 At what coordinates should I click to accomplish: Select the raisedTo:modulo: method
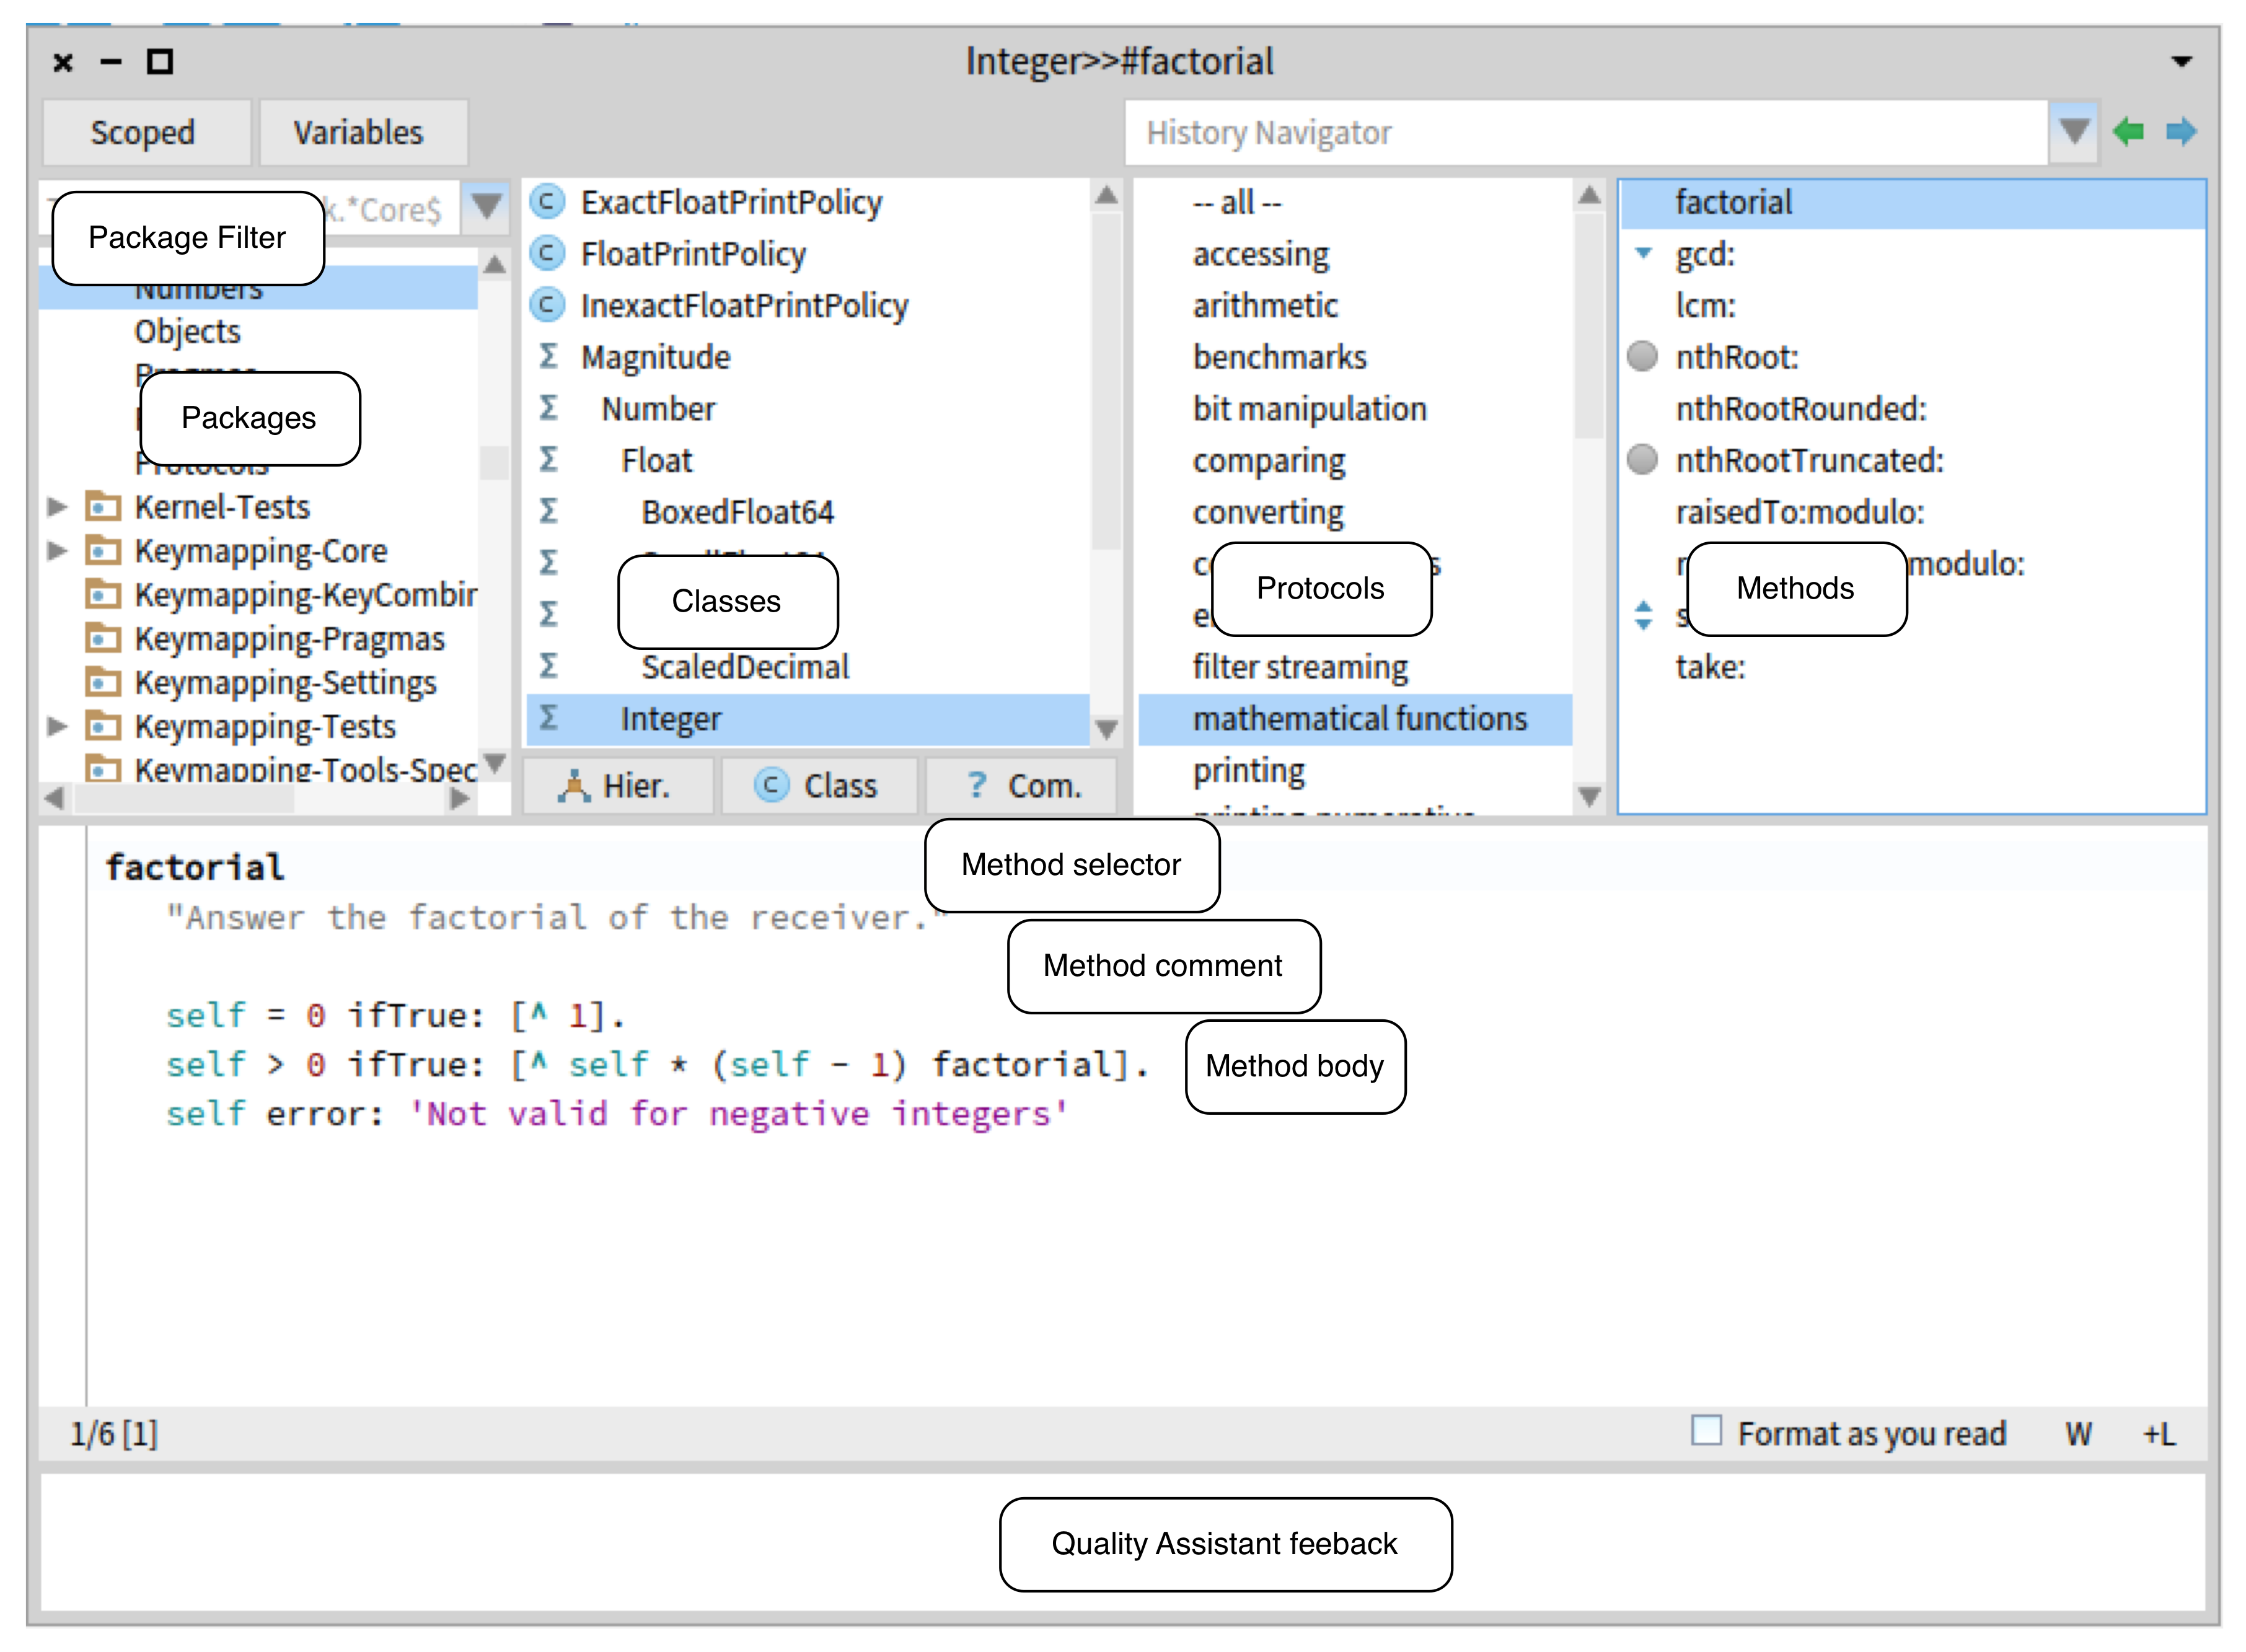1800,512
